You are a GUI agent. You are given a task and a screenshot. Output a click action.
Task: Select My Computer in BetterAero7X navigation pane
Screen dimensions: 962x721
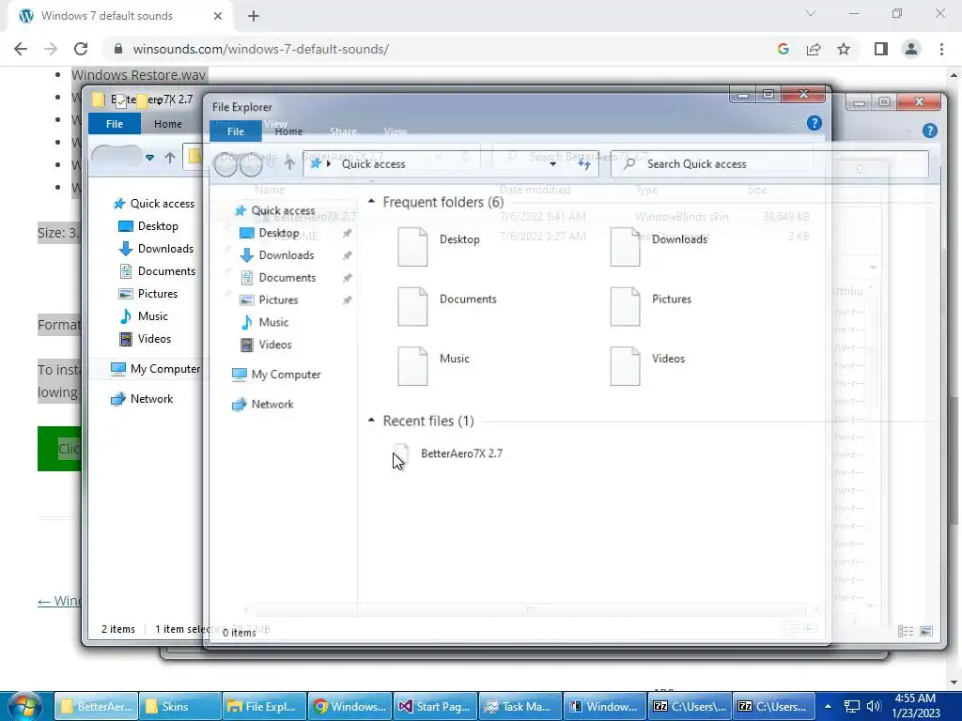[x=155, y=368]
